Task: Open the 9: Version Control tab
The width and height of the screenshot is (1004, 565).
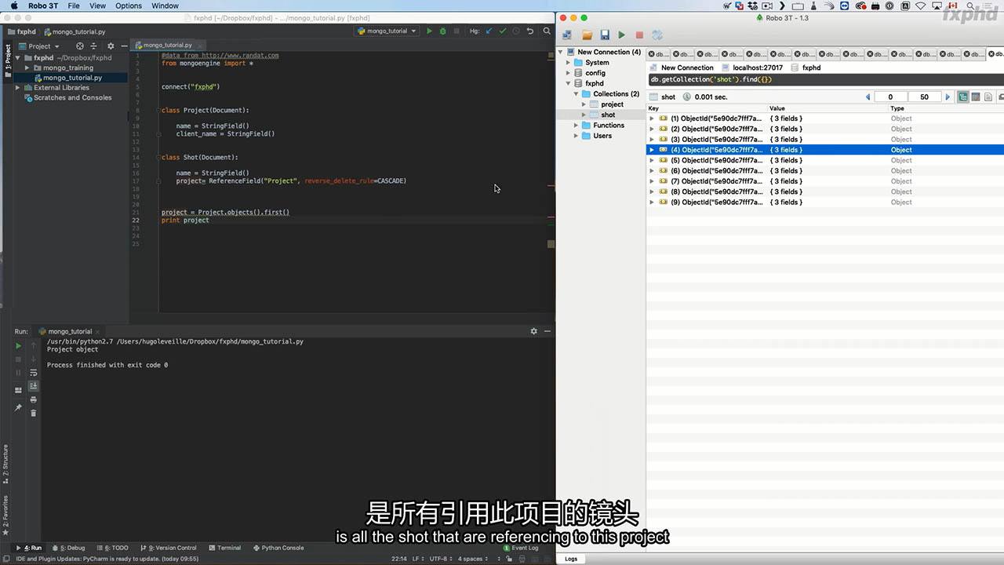Action: coord(168,548)
